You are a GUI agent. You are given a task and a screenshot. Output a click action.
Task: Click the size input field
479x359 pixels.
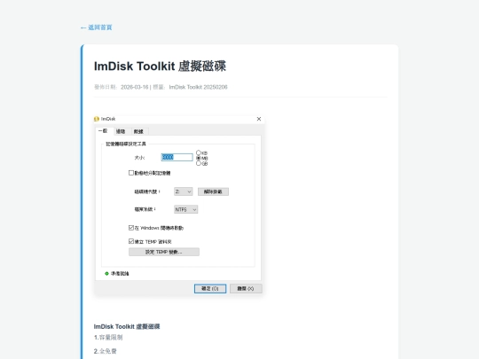click(x=177, y=157)
